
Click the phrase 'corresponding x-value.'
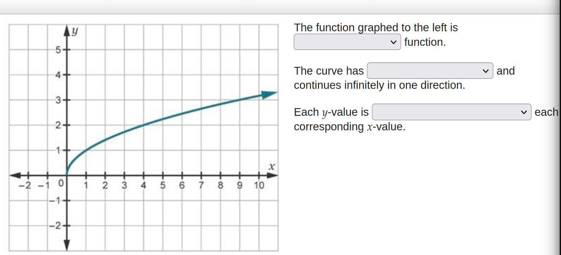(350, 127)
